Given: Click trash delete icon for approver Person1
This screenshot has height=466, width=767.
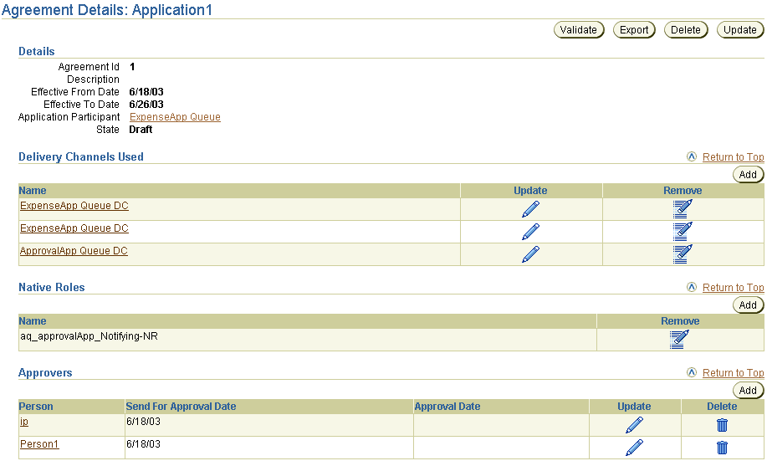Looking at the screenshot, I should (723, 448).
